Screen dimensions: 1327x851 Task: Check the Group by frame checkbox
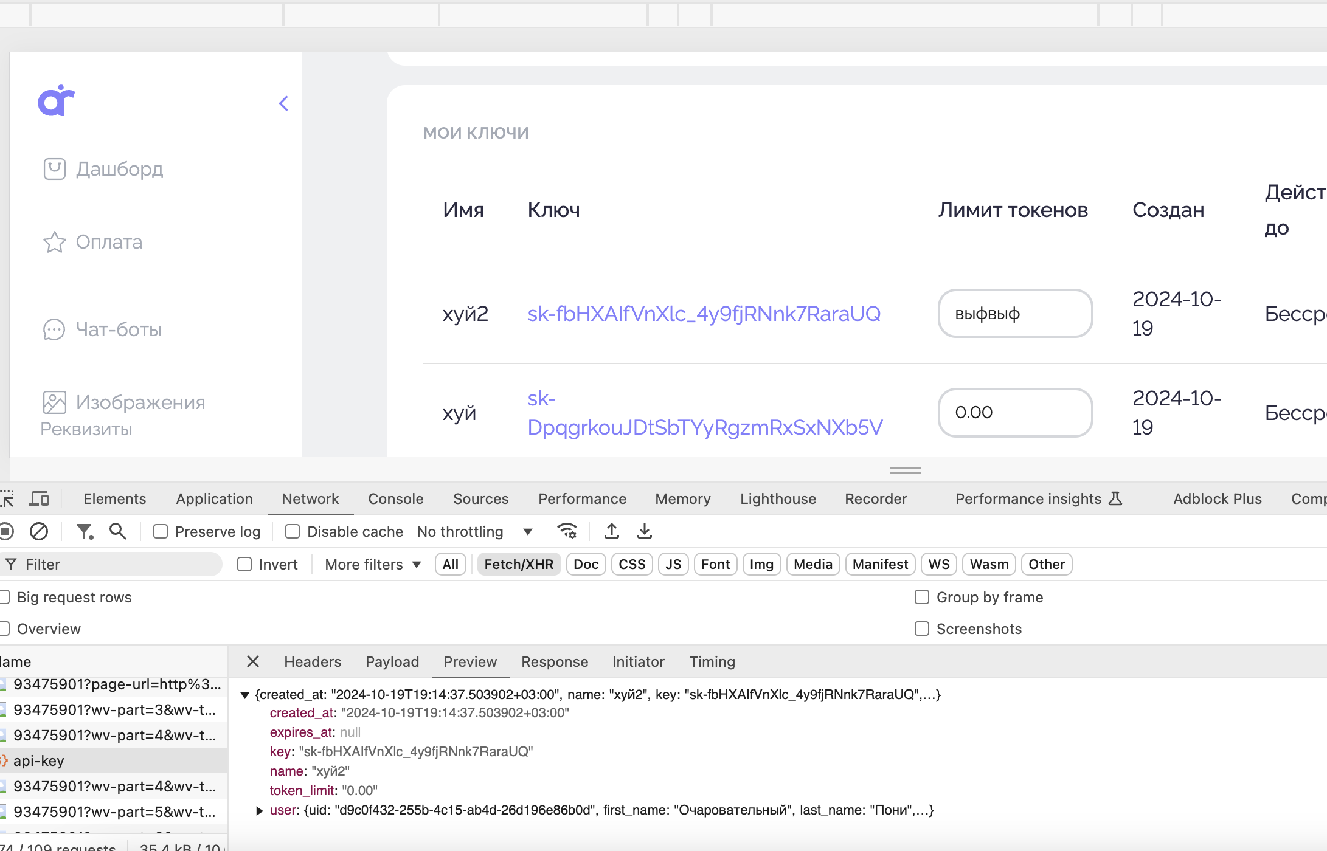tap(922, 598)
